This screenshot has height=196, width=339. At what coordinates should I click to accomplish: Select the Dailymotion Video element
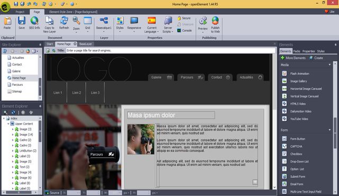click(300, 111)
